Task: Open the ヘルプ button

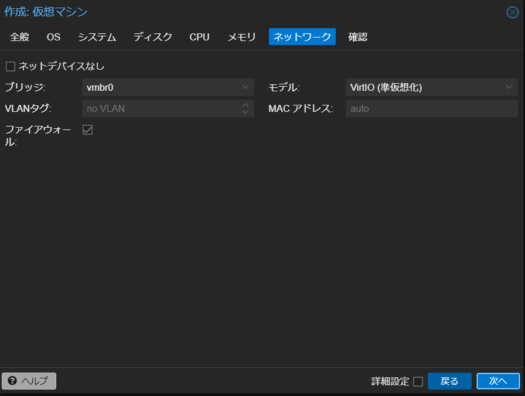Action: [29, 381]
